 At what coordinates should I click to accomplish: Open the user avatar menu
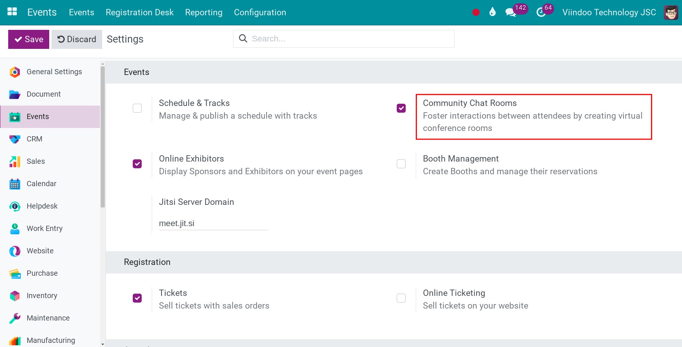pos(671,12)
